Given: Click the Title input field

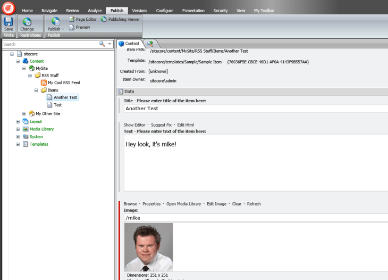Looking at the screenshot, I should [255, 108].
